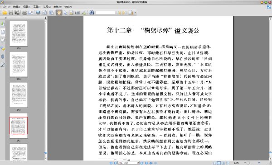Open the comments panel icon in sidebar

point(3,49)
